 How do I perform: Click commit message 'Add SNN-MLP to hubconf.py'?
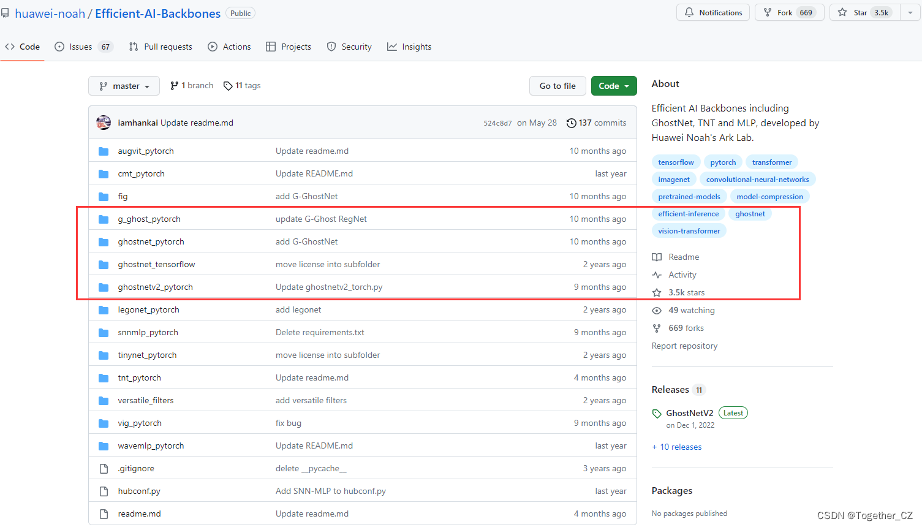[x=331, y=491]
